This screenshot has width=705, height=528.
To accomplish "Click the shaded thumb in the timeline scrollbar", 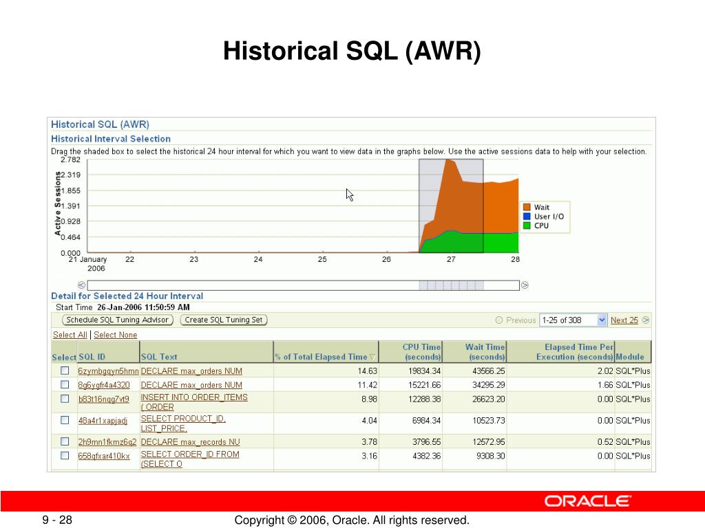I will [452, 285].
